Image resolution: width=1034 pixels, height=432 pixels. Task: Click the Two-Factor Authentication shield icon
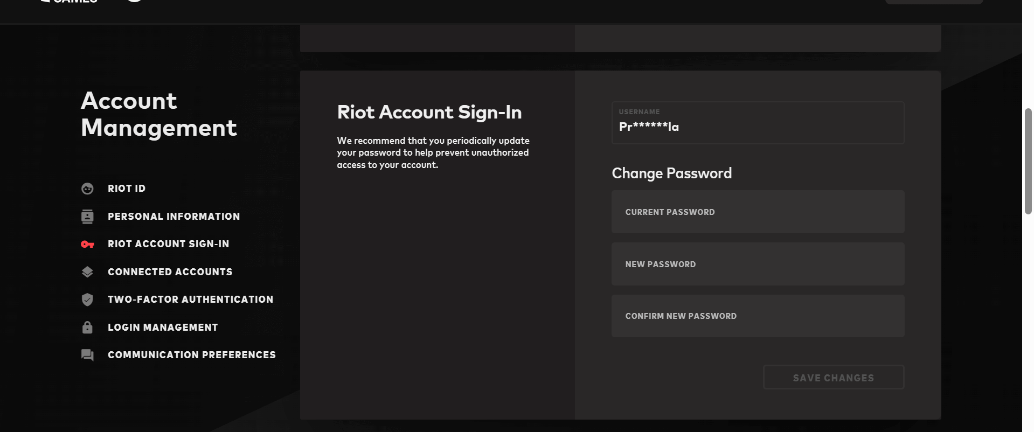click(87, 299)
